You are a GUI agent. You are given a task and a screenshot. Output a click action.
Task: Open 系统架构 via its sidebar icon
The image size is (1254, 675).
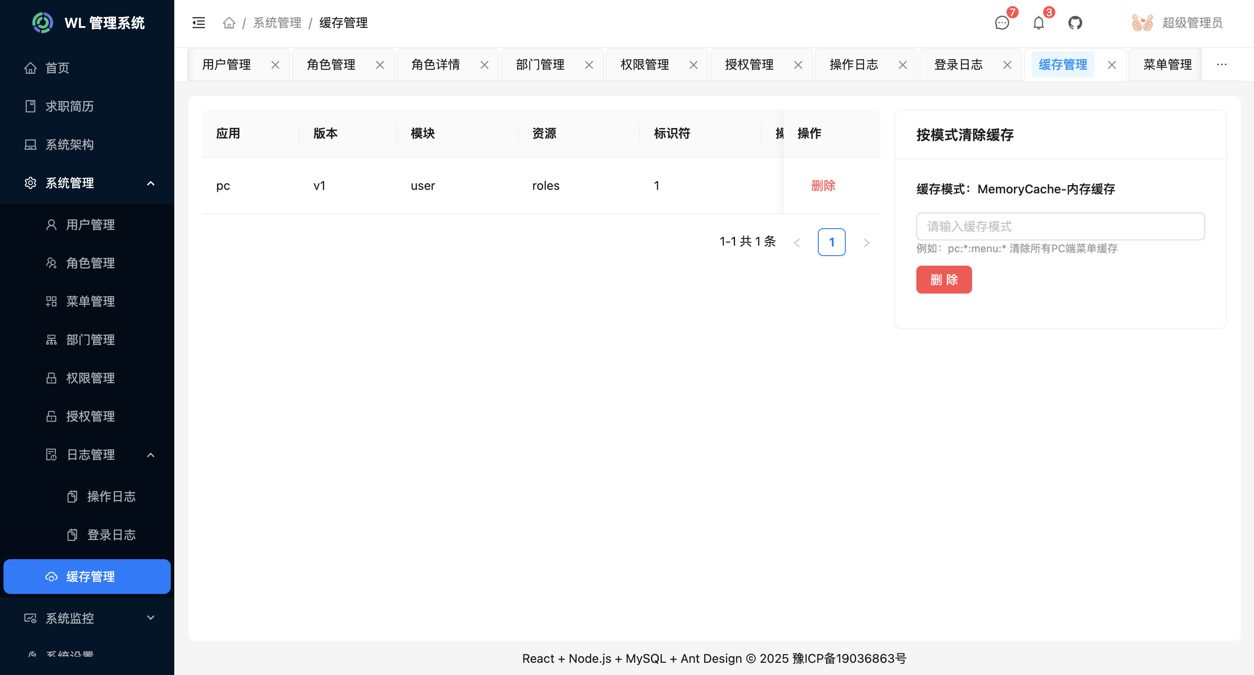click(x=31, y=145)
